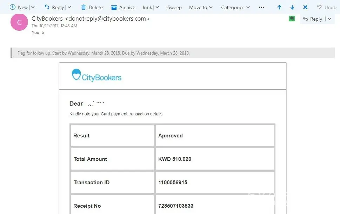Click Reply in the top toolbar
340x214 pixels.
[54, 7]
